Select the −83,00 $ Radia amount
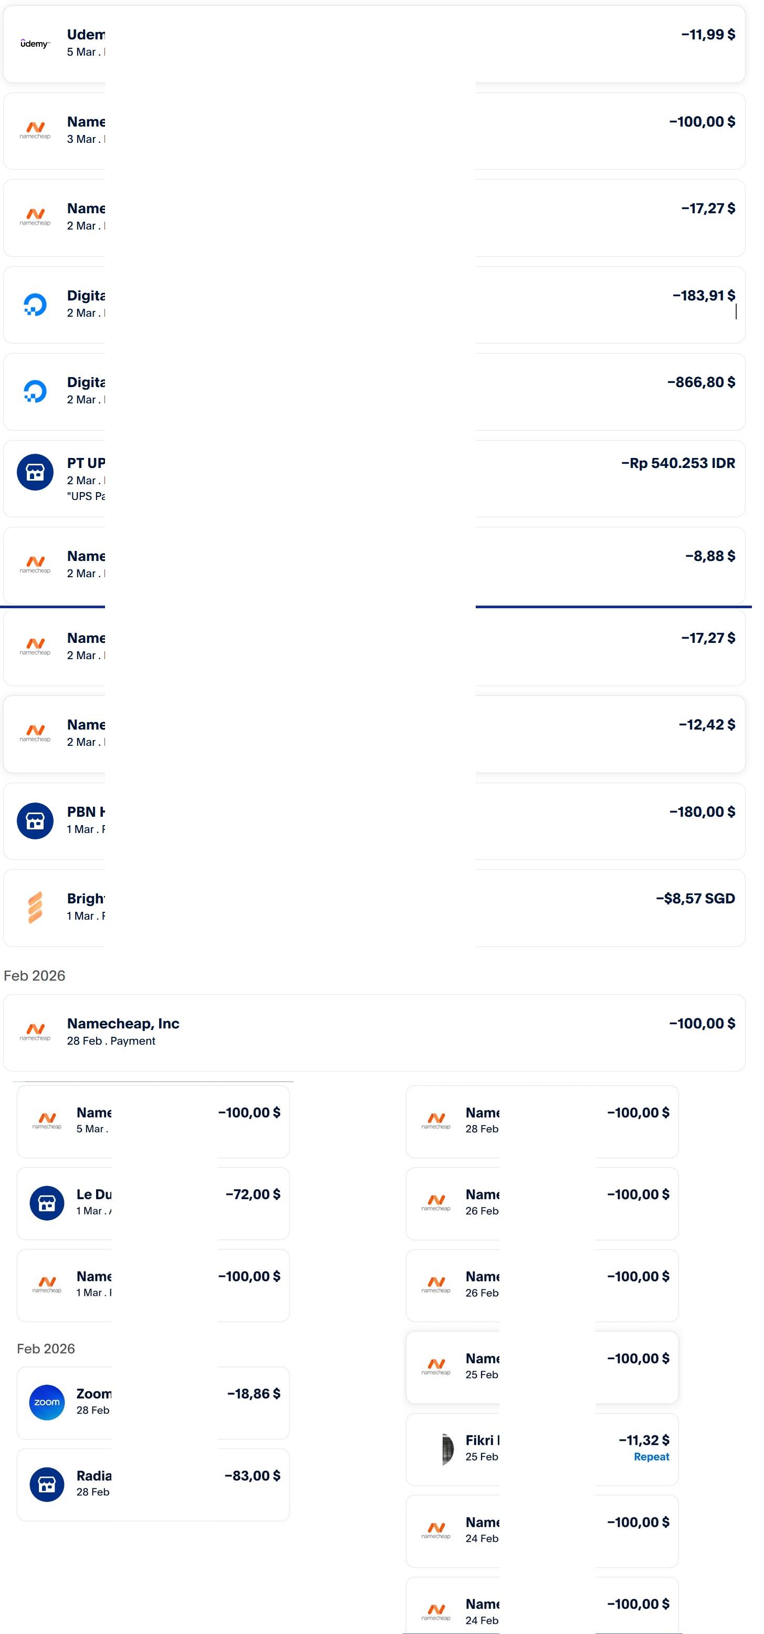 click(253, 1475)
